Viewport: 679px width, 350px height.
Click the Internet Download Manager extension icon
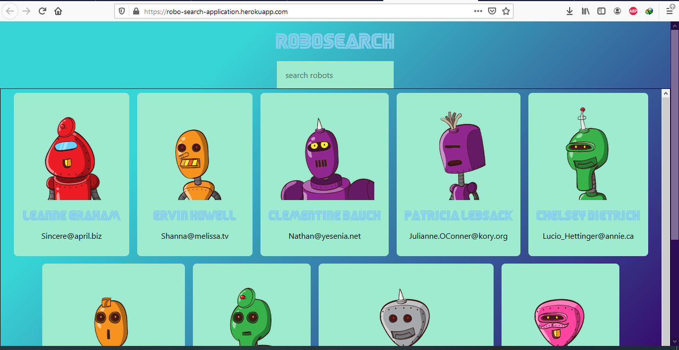[x=649, y=11]
